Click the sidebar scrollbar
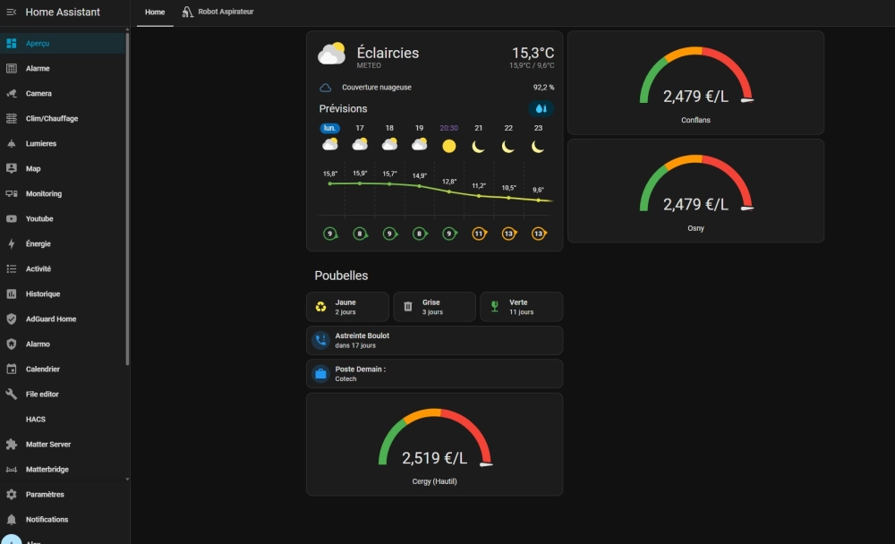This screenshot has height=544, width=895. (x=127, y=200)
